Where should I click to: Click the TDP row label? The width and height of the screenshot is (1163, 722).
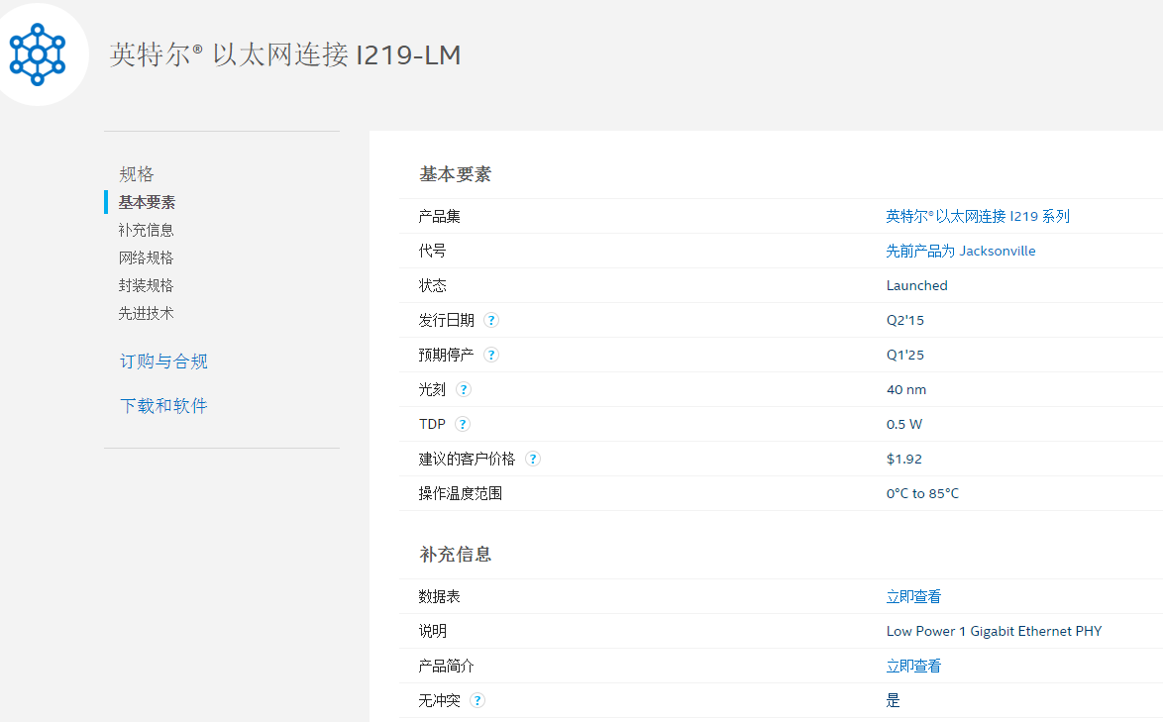click(x=433, y=425)
